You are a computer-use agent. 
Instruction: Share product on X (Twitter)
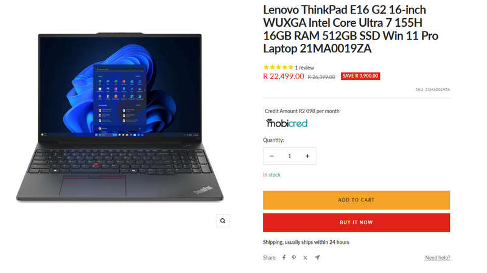point(306,257)
